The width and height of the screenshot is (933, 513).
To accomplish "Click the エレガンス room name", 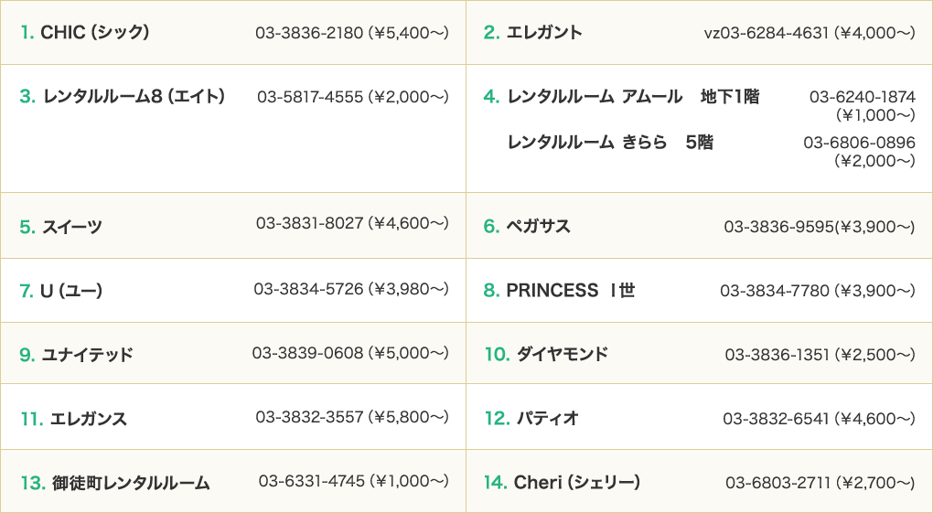I will click(88, 419).
